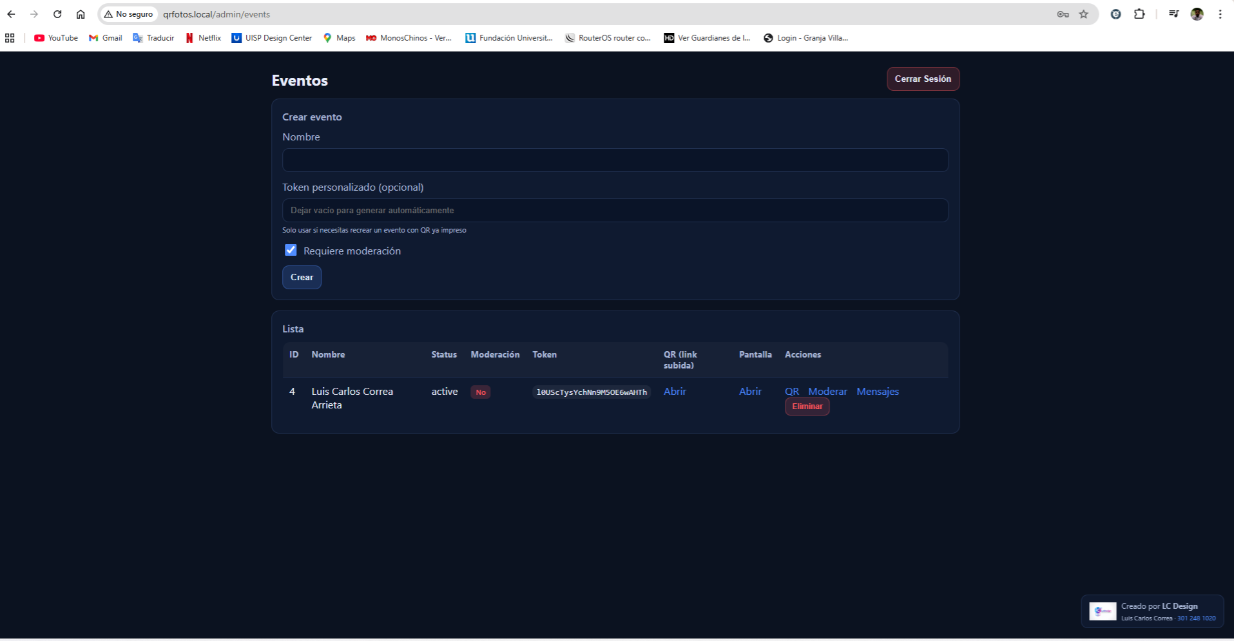Open Maps from the bookmarks bar
This screenshot has width=1234, height=641.
tap(339, 38)
